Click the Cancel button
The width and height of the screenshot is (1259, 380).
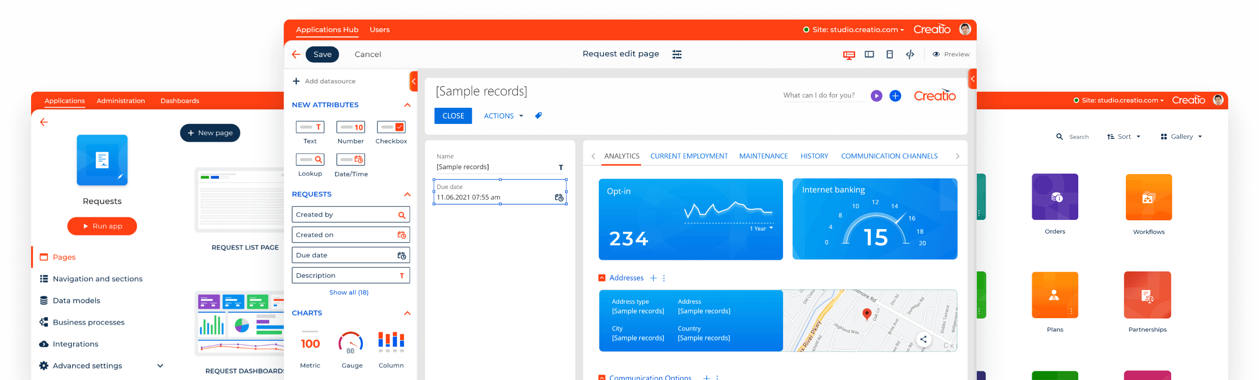pos(368,54)
